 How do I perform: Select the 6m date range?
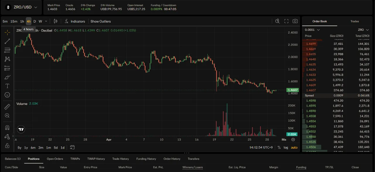tap(33, 148)
